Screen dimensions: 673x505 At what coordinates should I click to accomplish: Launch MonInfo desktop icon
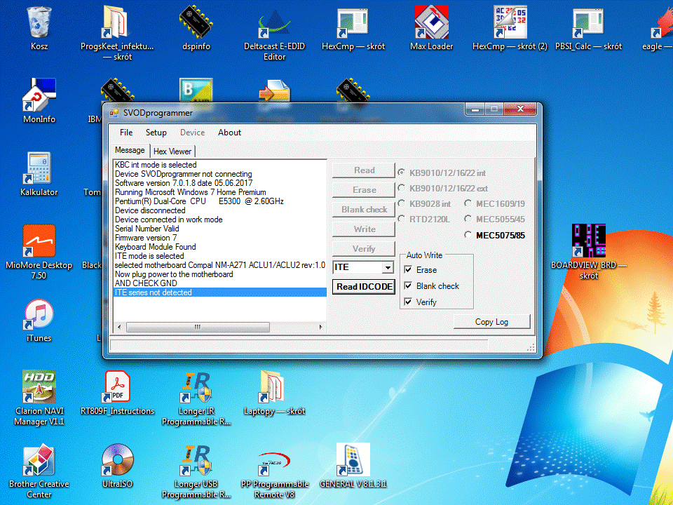click(39, 95)
